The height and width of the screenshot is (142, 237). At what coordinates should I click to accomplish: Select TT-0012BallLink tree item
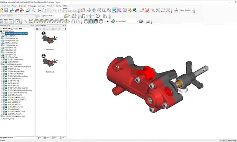pos(15,116)
